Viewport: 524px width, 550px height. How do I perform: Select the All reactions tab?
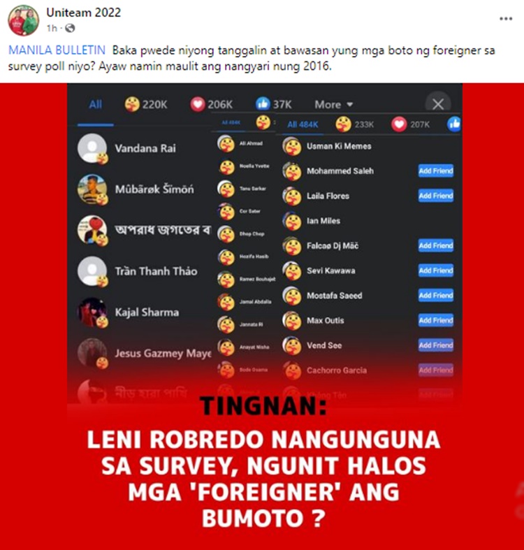point(96,105)
